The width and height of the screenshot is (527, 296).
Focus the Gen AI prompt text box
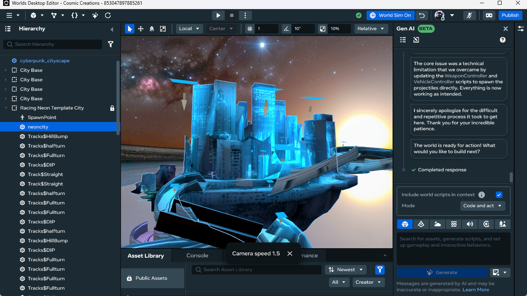click(x=453, y=249)
